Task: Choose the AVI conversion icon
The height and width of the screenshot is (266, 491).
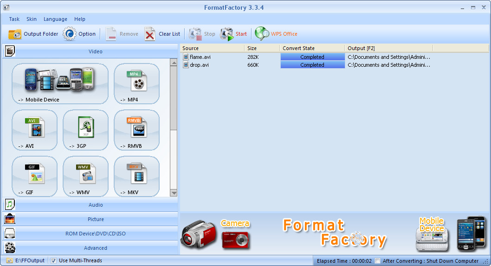Action: click(x=35, y=127)
